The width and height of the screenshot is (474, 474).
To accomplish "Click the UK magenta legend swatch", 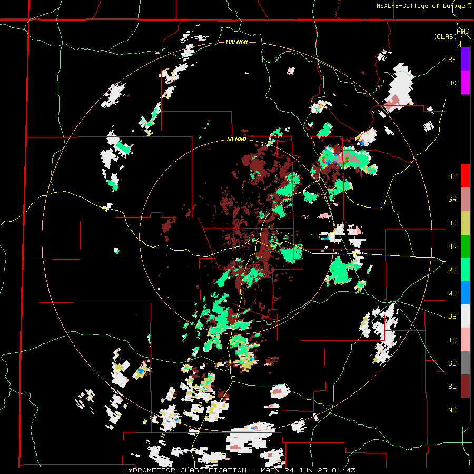I will 465,83.
